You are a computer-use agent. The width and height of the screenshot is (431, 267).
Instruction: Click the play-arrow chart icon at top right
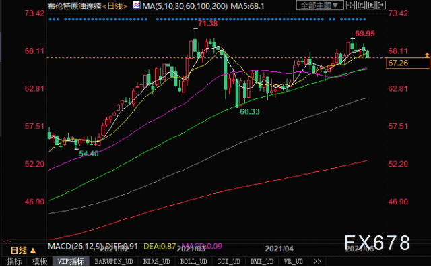(371, 5)
